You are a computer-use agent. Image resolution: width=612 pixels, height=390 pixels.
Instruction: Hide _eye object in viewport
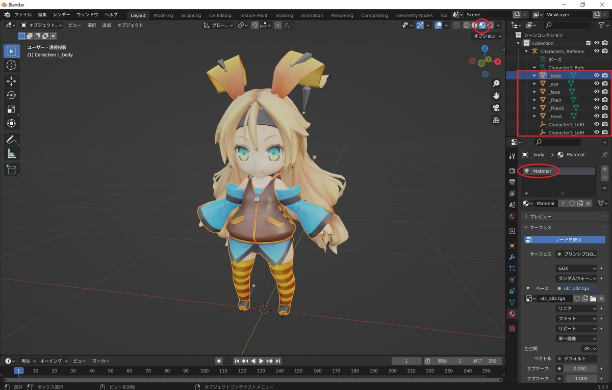click(x=597, y=83)
